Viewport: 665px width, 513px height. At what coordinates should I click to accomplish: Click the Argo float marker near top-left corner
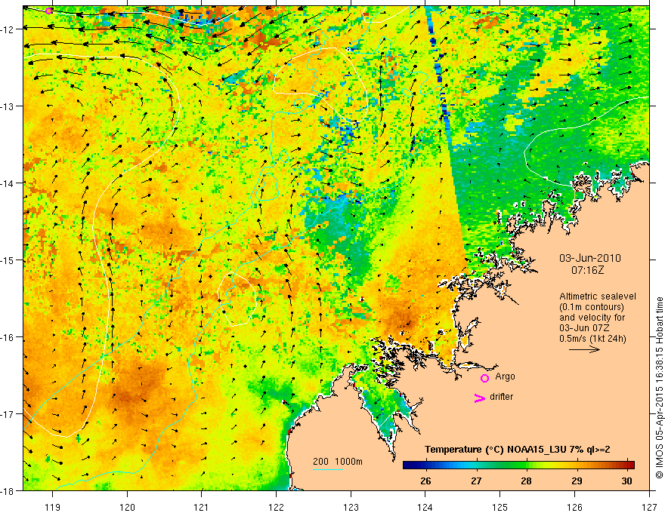(49, 11)
